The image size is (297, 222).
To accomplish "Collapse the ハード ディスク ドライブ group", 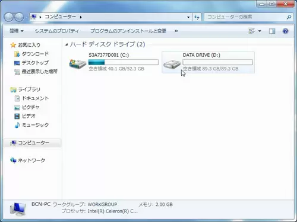I will click(67, 44).
